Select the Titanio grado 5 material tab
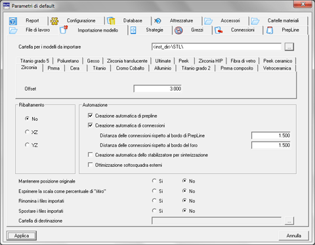 35,61
